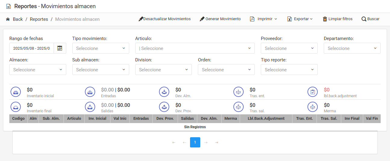Open the Tipo movimiento dropdown

(x=101, y=48)
